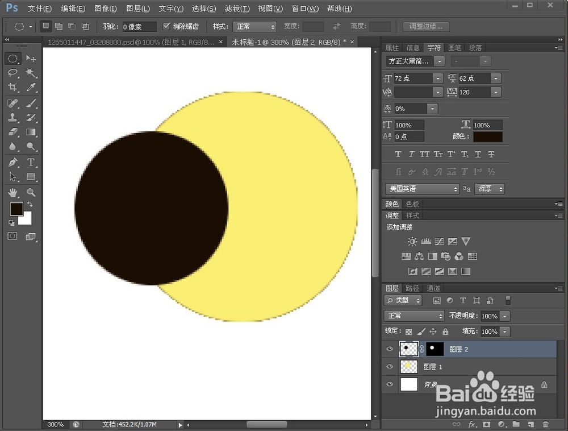Select the Horizontal Type tool
The height and width of the screenshot is (431, 568).
click(x=31, y=162)
